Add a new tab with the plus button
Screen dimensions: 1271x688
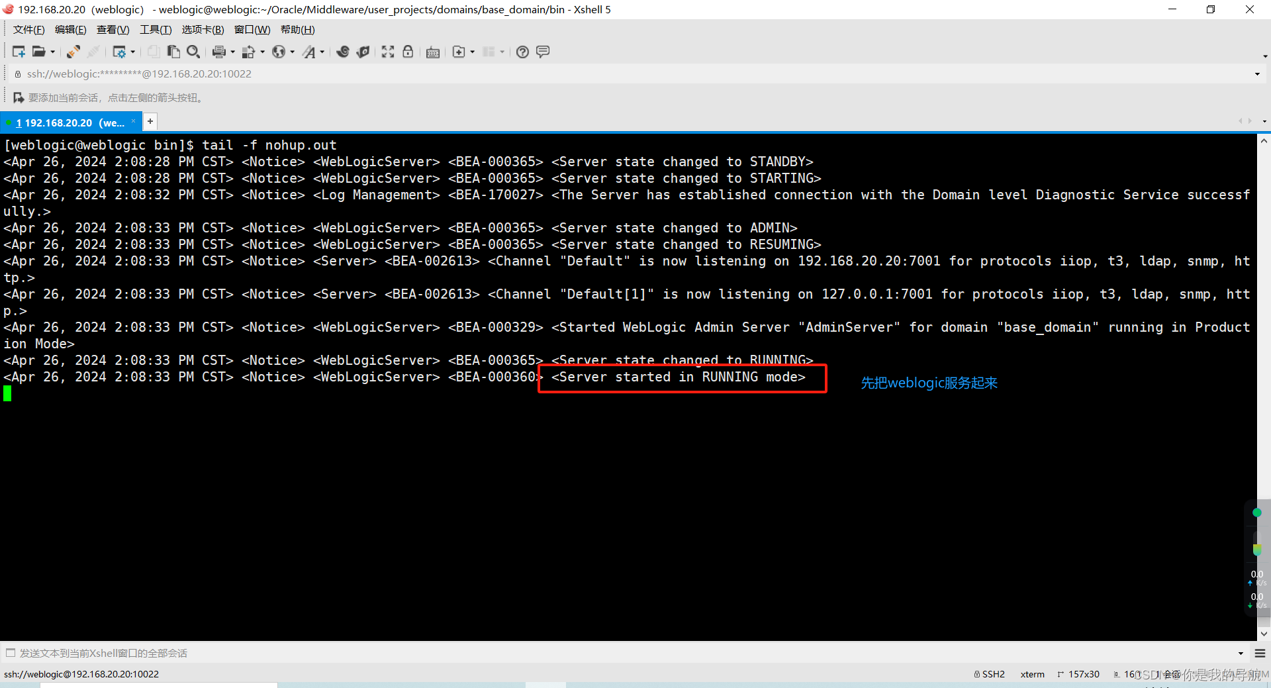coord(150,122)
